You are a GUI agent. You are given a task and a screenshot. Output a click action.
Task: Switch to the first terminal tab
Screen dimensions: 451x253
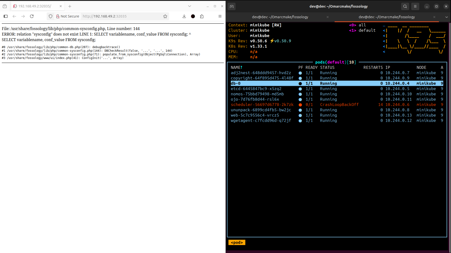[x=280, y=17]
